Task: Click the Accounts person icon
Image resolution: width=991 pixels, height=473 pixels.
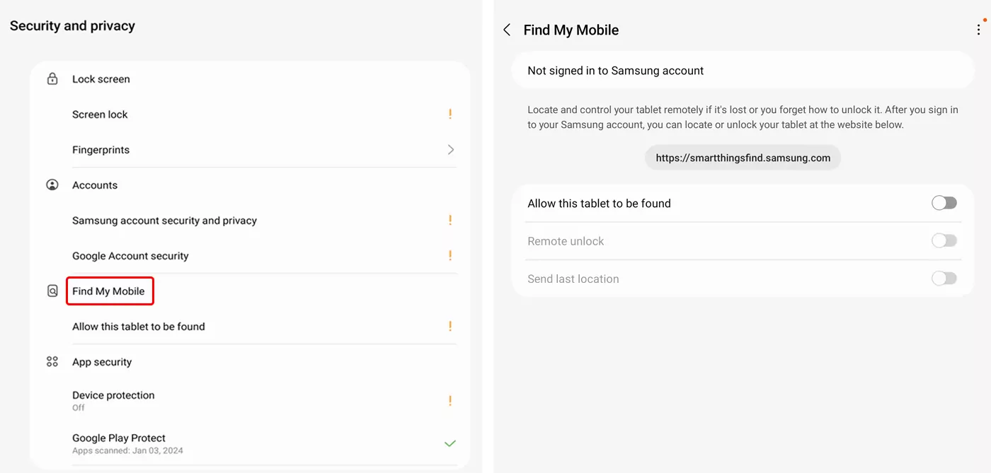Action: [x=52, y=185]
